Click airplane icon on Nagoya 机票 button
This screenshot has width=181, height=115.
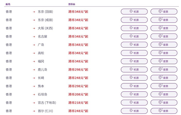(131, 36)
